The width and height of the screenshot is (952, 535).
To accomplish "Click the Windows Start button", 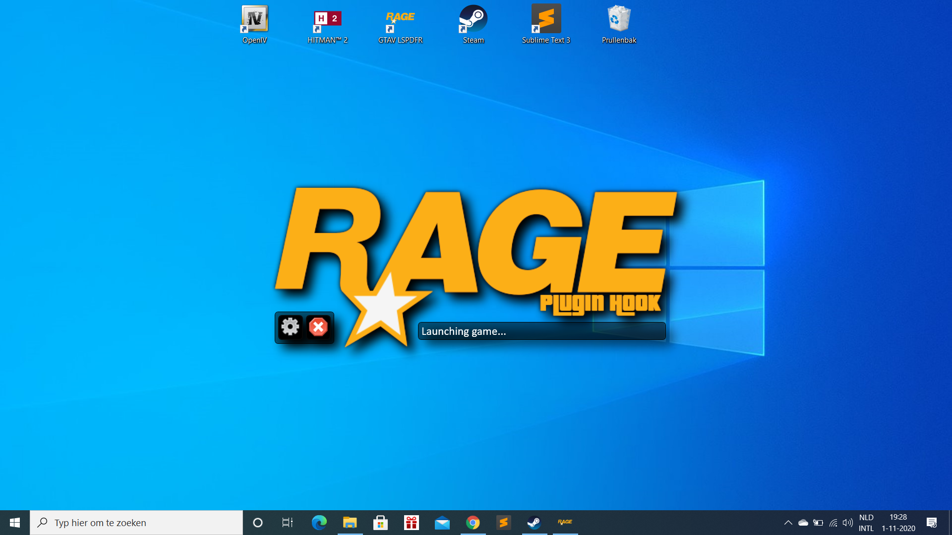I will (x=15, y=523).
